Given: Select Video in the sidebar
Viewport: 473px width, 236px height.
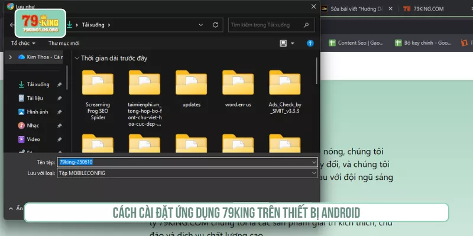Looking at the screenshot, I should [33, 139].
